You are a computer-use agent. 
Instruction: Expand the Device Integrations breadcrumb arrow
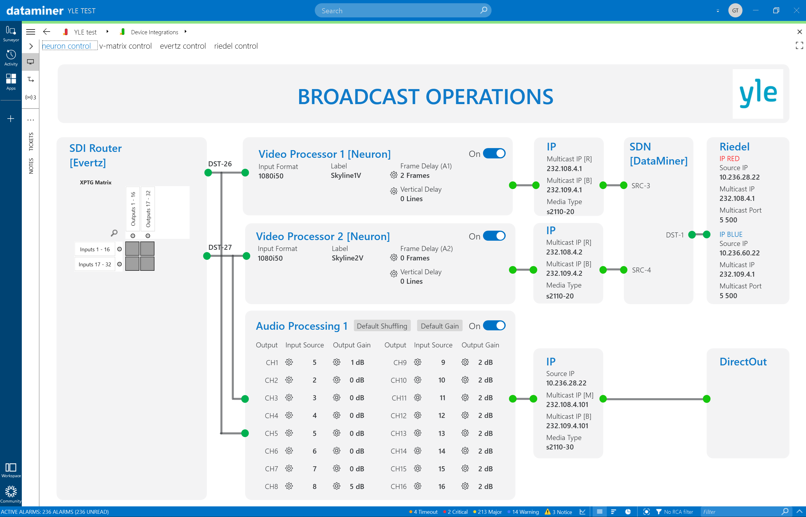185,32
